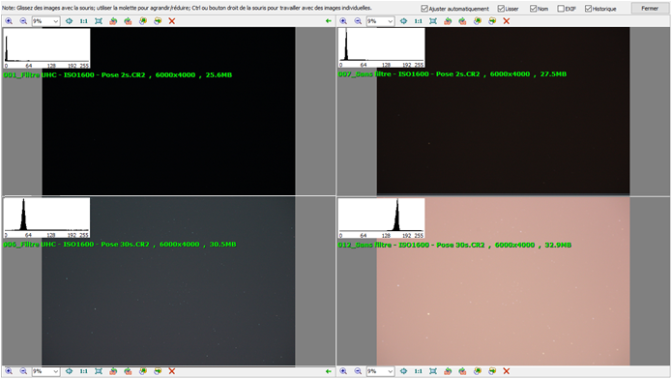Zoom out on the 006_Filtre UHC 30s image
Viewport: 672px width, 379px height.
click(x=23, y=371)
